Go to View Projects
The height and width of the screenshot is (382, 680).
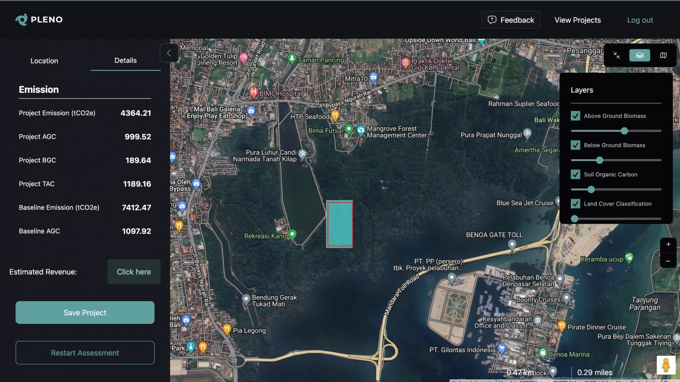[578, 20]
